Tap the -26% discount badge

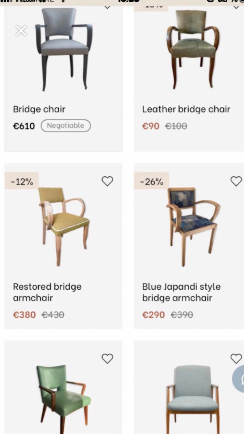151,182
